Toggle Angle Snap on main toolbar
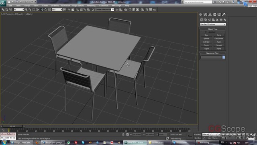Screen dimensions: 257x145 81,10
